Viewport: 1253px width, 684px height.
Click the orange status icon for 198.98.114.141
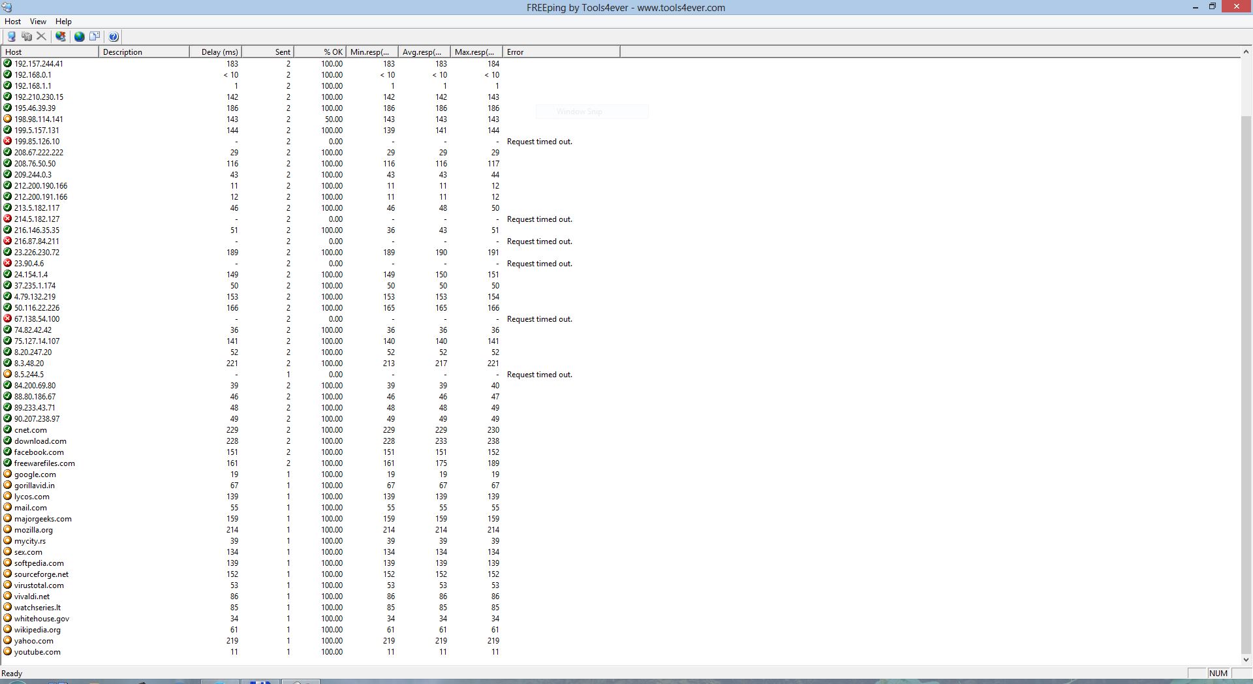click(8, 119)
